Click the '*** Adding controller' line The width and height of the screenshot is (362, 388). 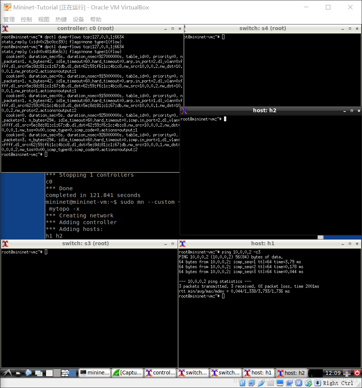click(x=81, y=222)
